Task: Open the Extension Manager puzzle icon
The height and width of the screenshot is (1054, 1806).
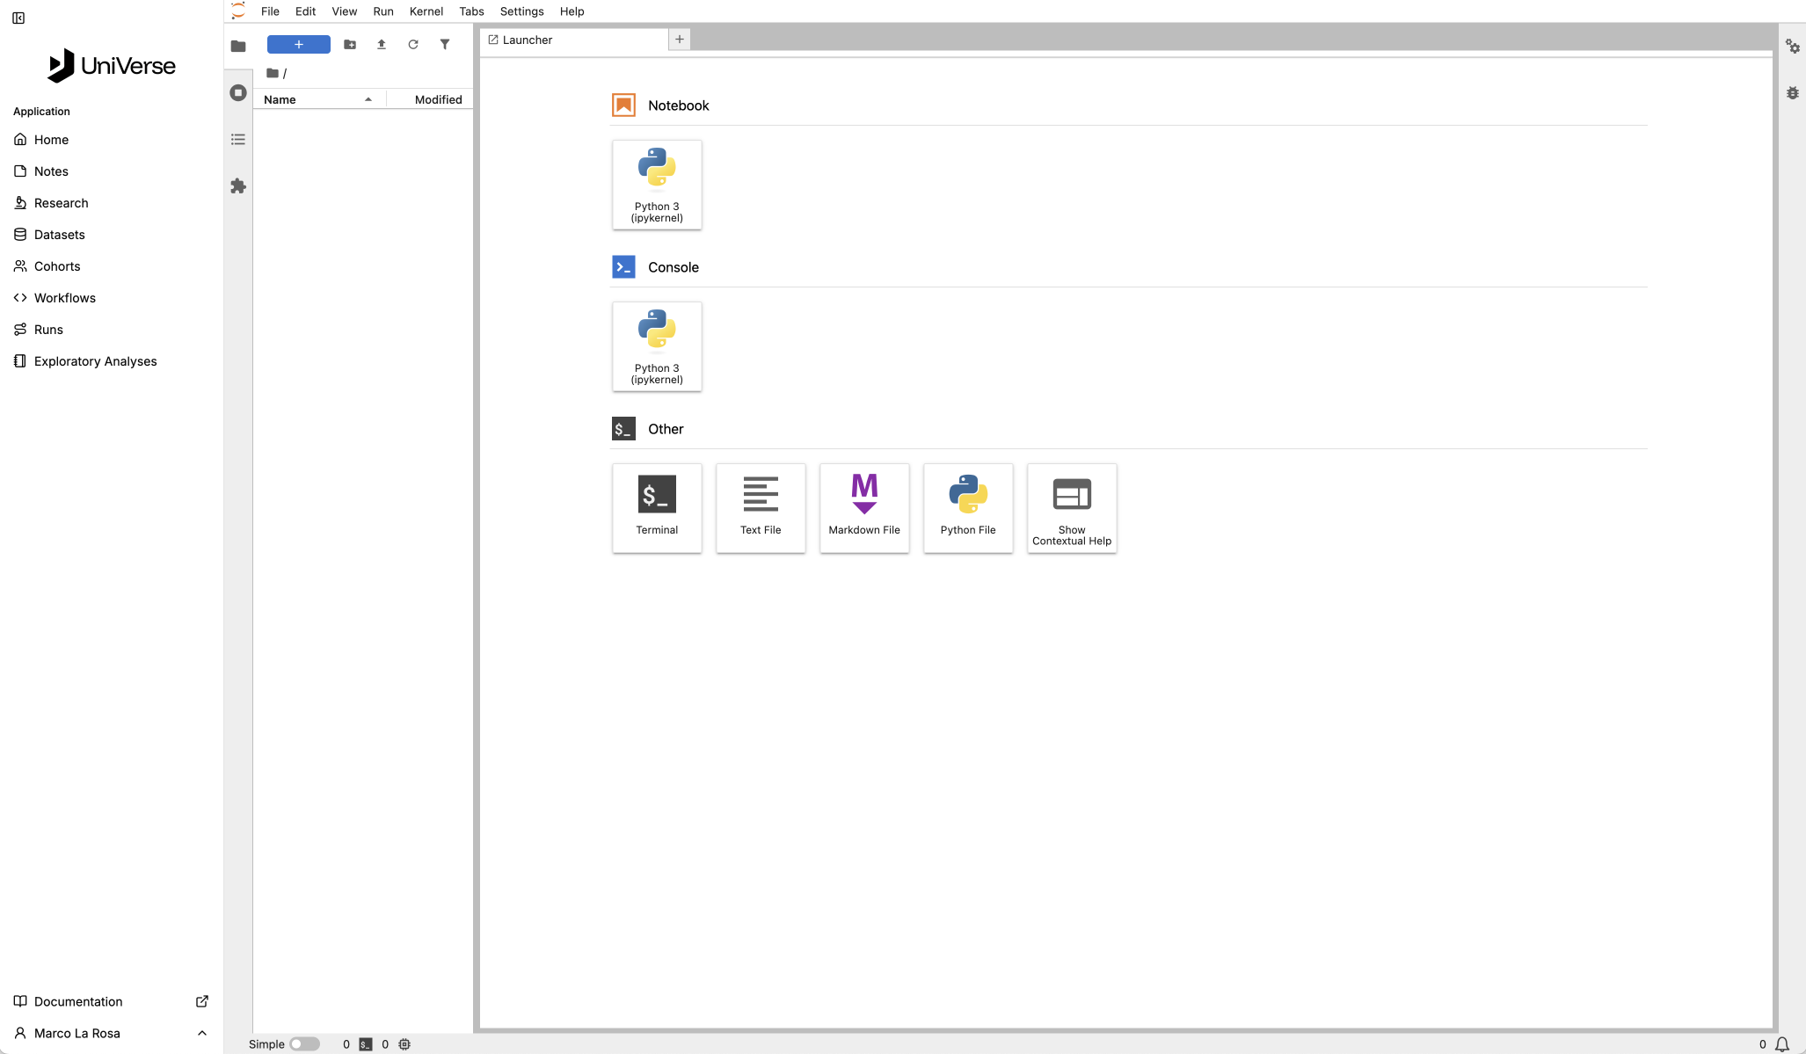Action: (238, 186)
